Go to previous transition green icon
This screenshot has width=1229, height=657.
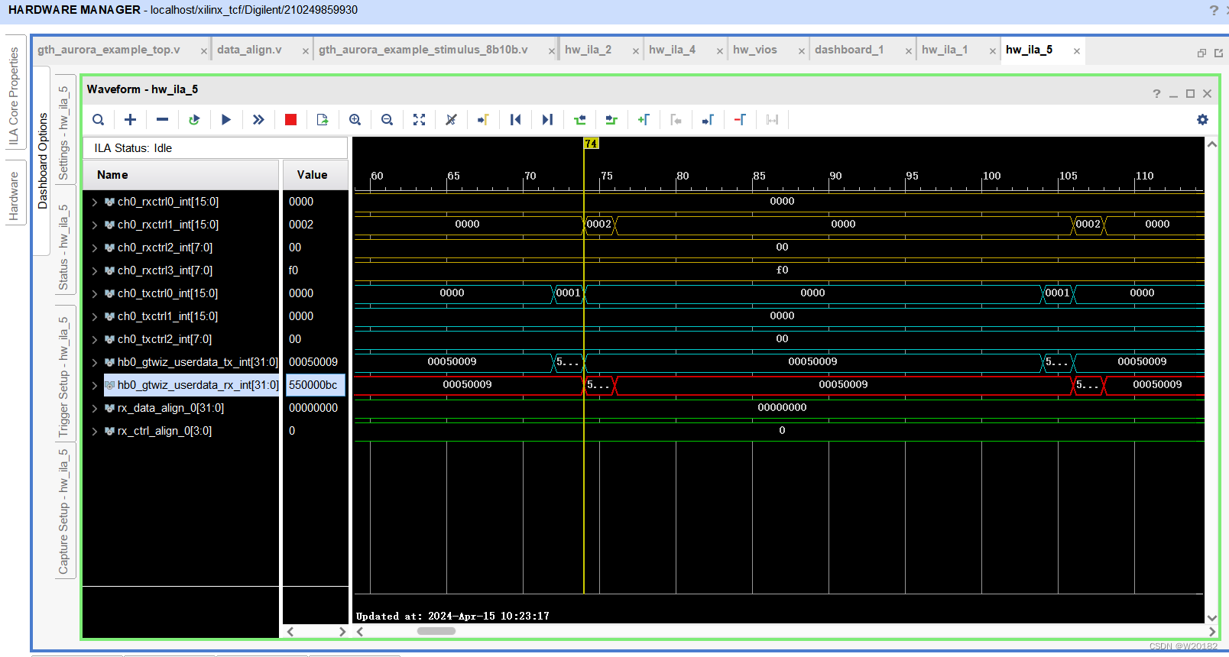579,120
